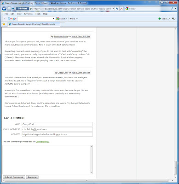Screen dimensions: 179x184
Task: Click the Favorites star icon
Action: [4, 24]
